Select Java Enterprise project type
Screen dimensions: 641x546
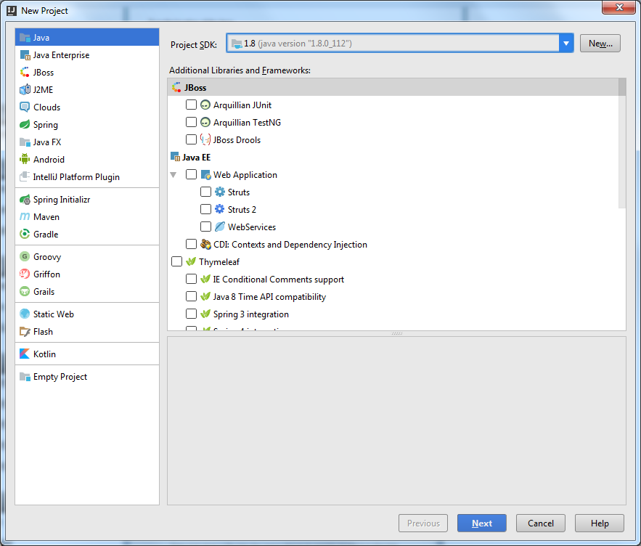click(87, 54)
